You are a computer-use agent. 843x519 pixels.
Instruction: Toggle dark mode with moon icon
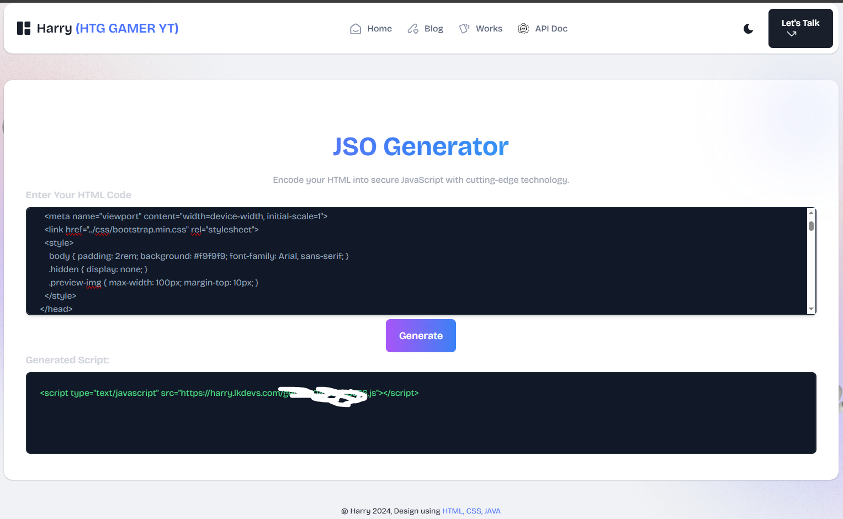point(749,29)
